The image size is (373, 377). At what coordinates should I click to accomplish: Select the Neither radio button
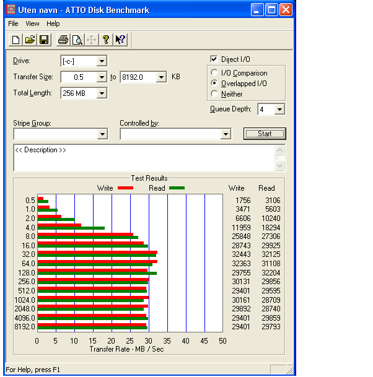214,93
